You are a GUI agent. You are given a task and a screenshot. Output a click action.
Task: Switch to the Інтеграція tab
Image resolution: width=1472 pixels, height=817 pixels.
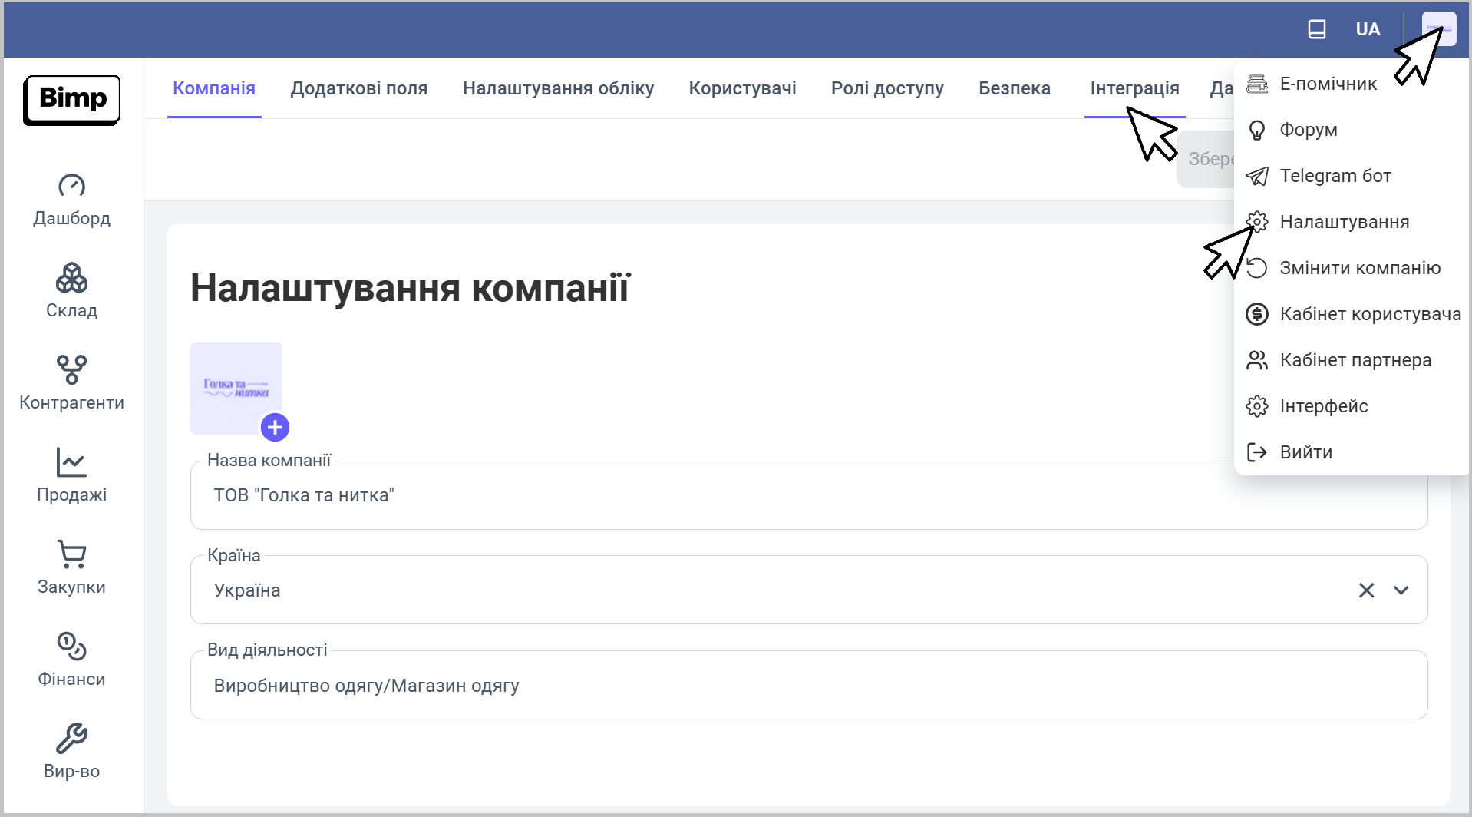pyautogui.click(x=1134, y=88)
